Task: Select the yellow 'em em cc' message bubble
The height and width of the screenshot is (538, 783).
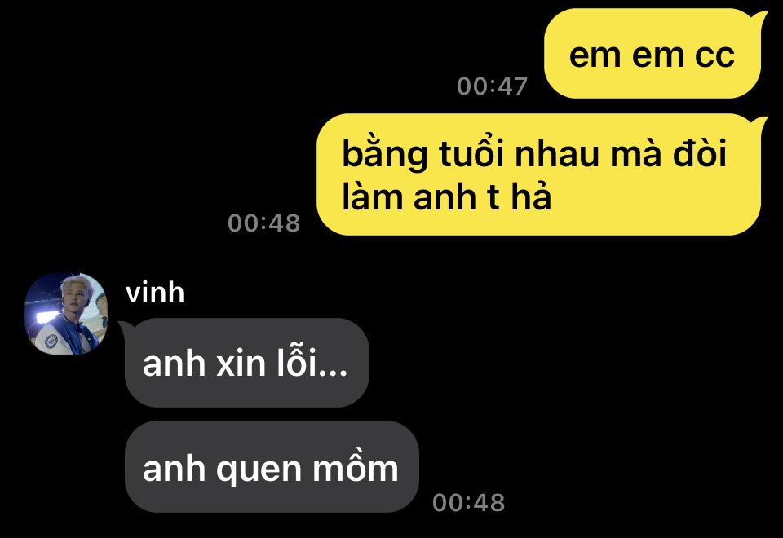Action: tap(652, 54)
